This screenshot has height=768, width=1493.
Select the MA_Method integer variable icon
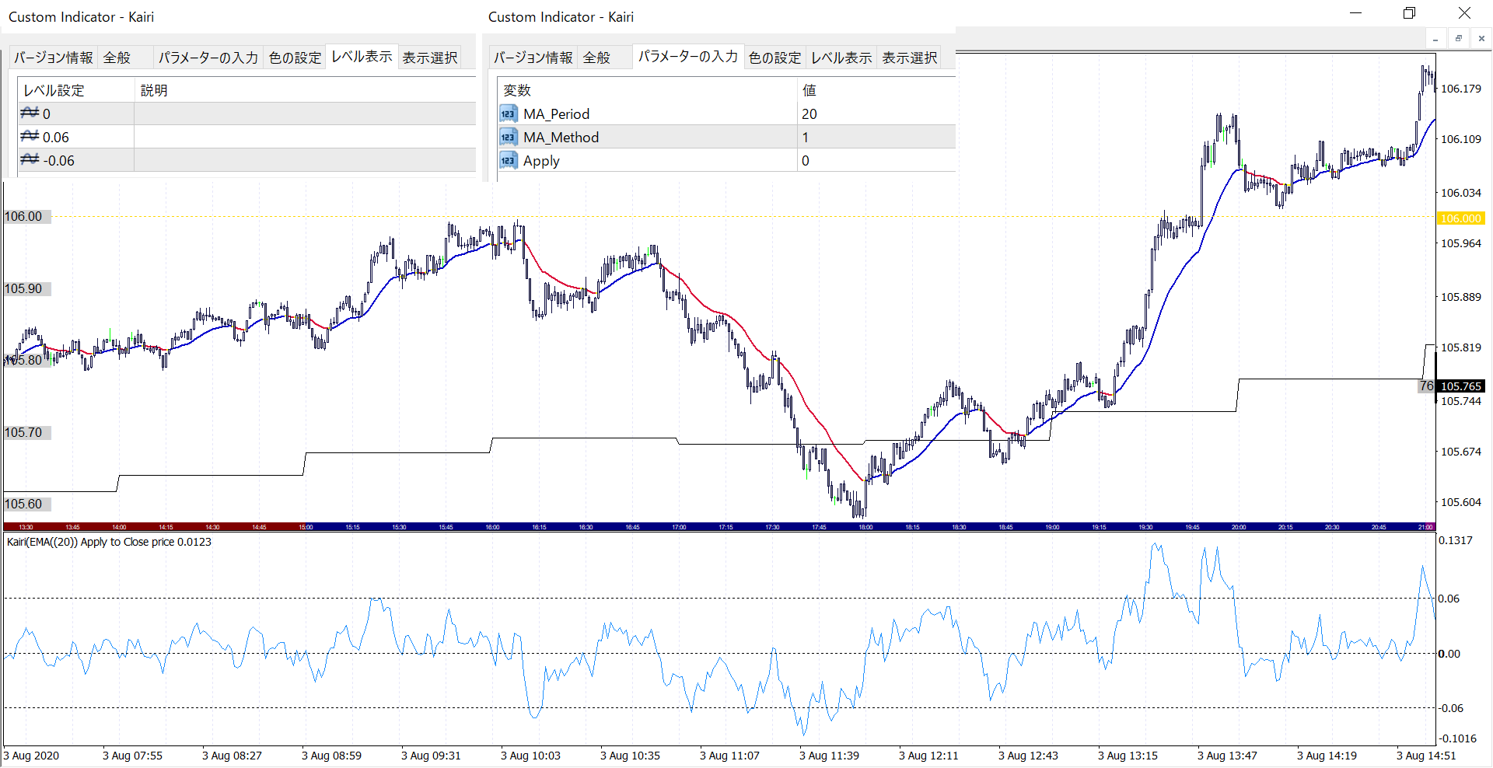point(508,138)
